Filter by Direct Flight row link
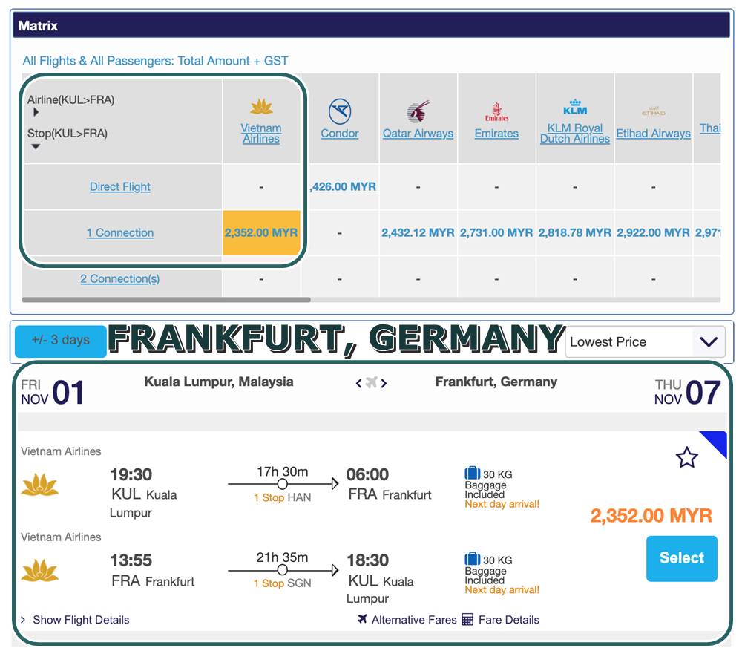The image size is (742, 648). pyautogui.click(x=120, y=186)
